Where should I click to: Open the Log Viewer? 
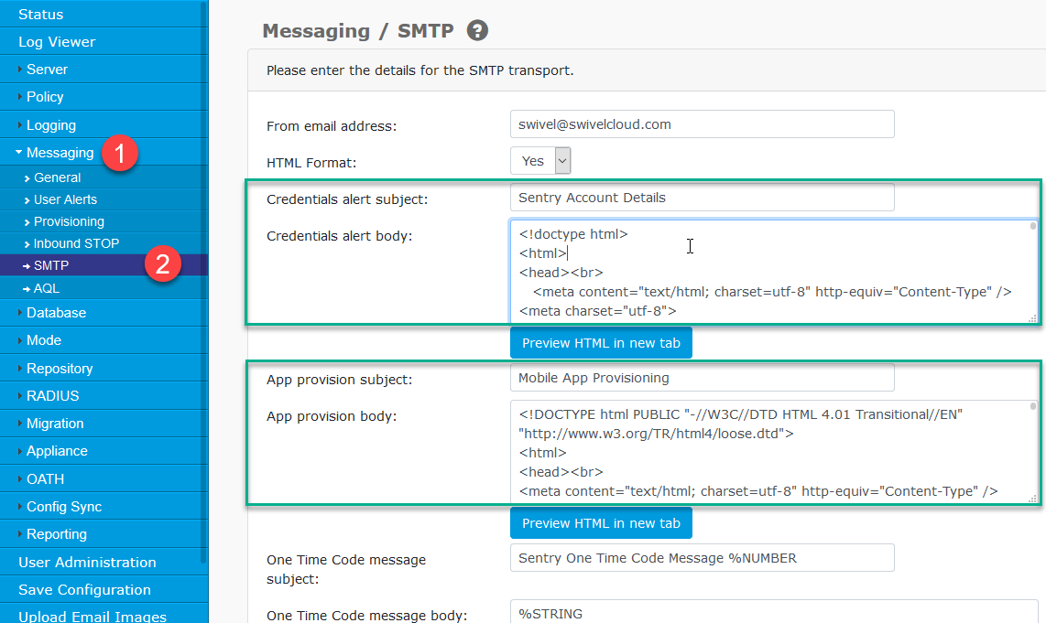coord(57,41)
